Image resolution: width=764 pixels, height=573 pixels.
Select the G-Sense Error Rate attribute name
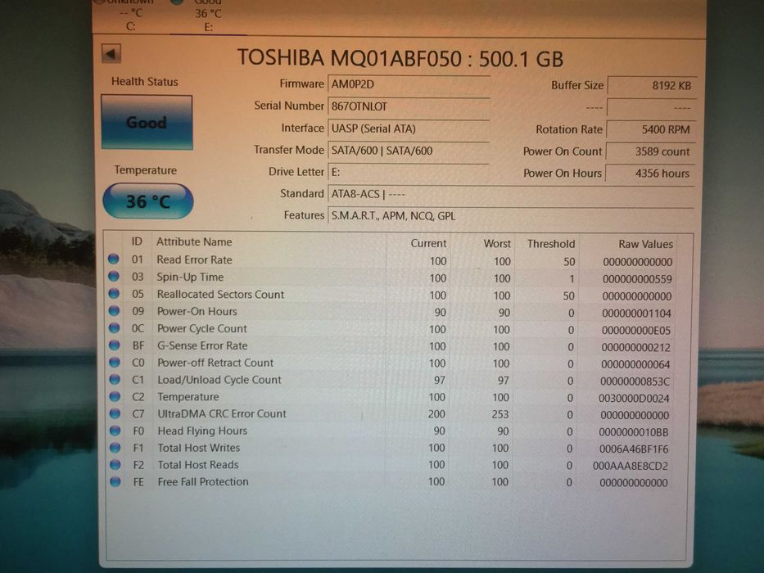pos(202,345)
